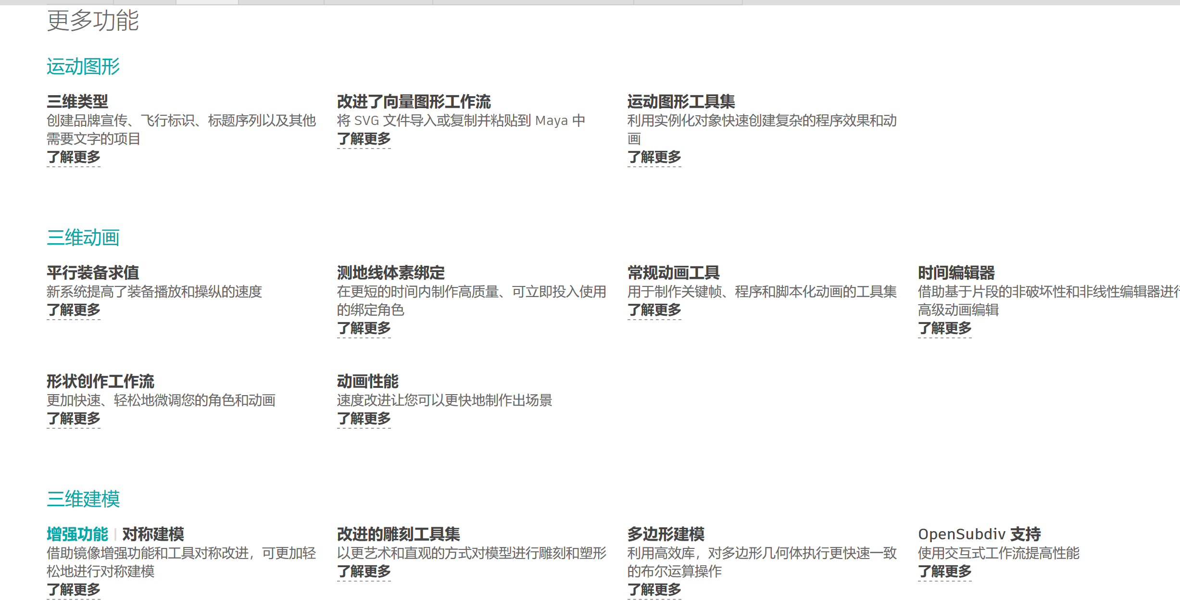Click the 运动图形 section heading
Image resolution: width=1180 pixels, height=609 pixels.
pyautogui.click(x=83, y=66)
